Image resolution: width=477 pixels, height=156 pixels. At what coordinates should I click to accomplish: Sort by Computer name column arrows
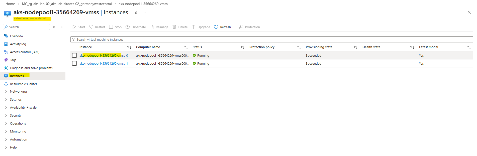186,47
